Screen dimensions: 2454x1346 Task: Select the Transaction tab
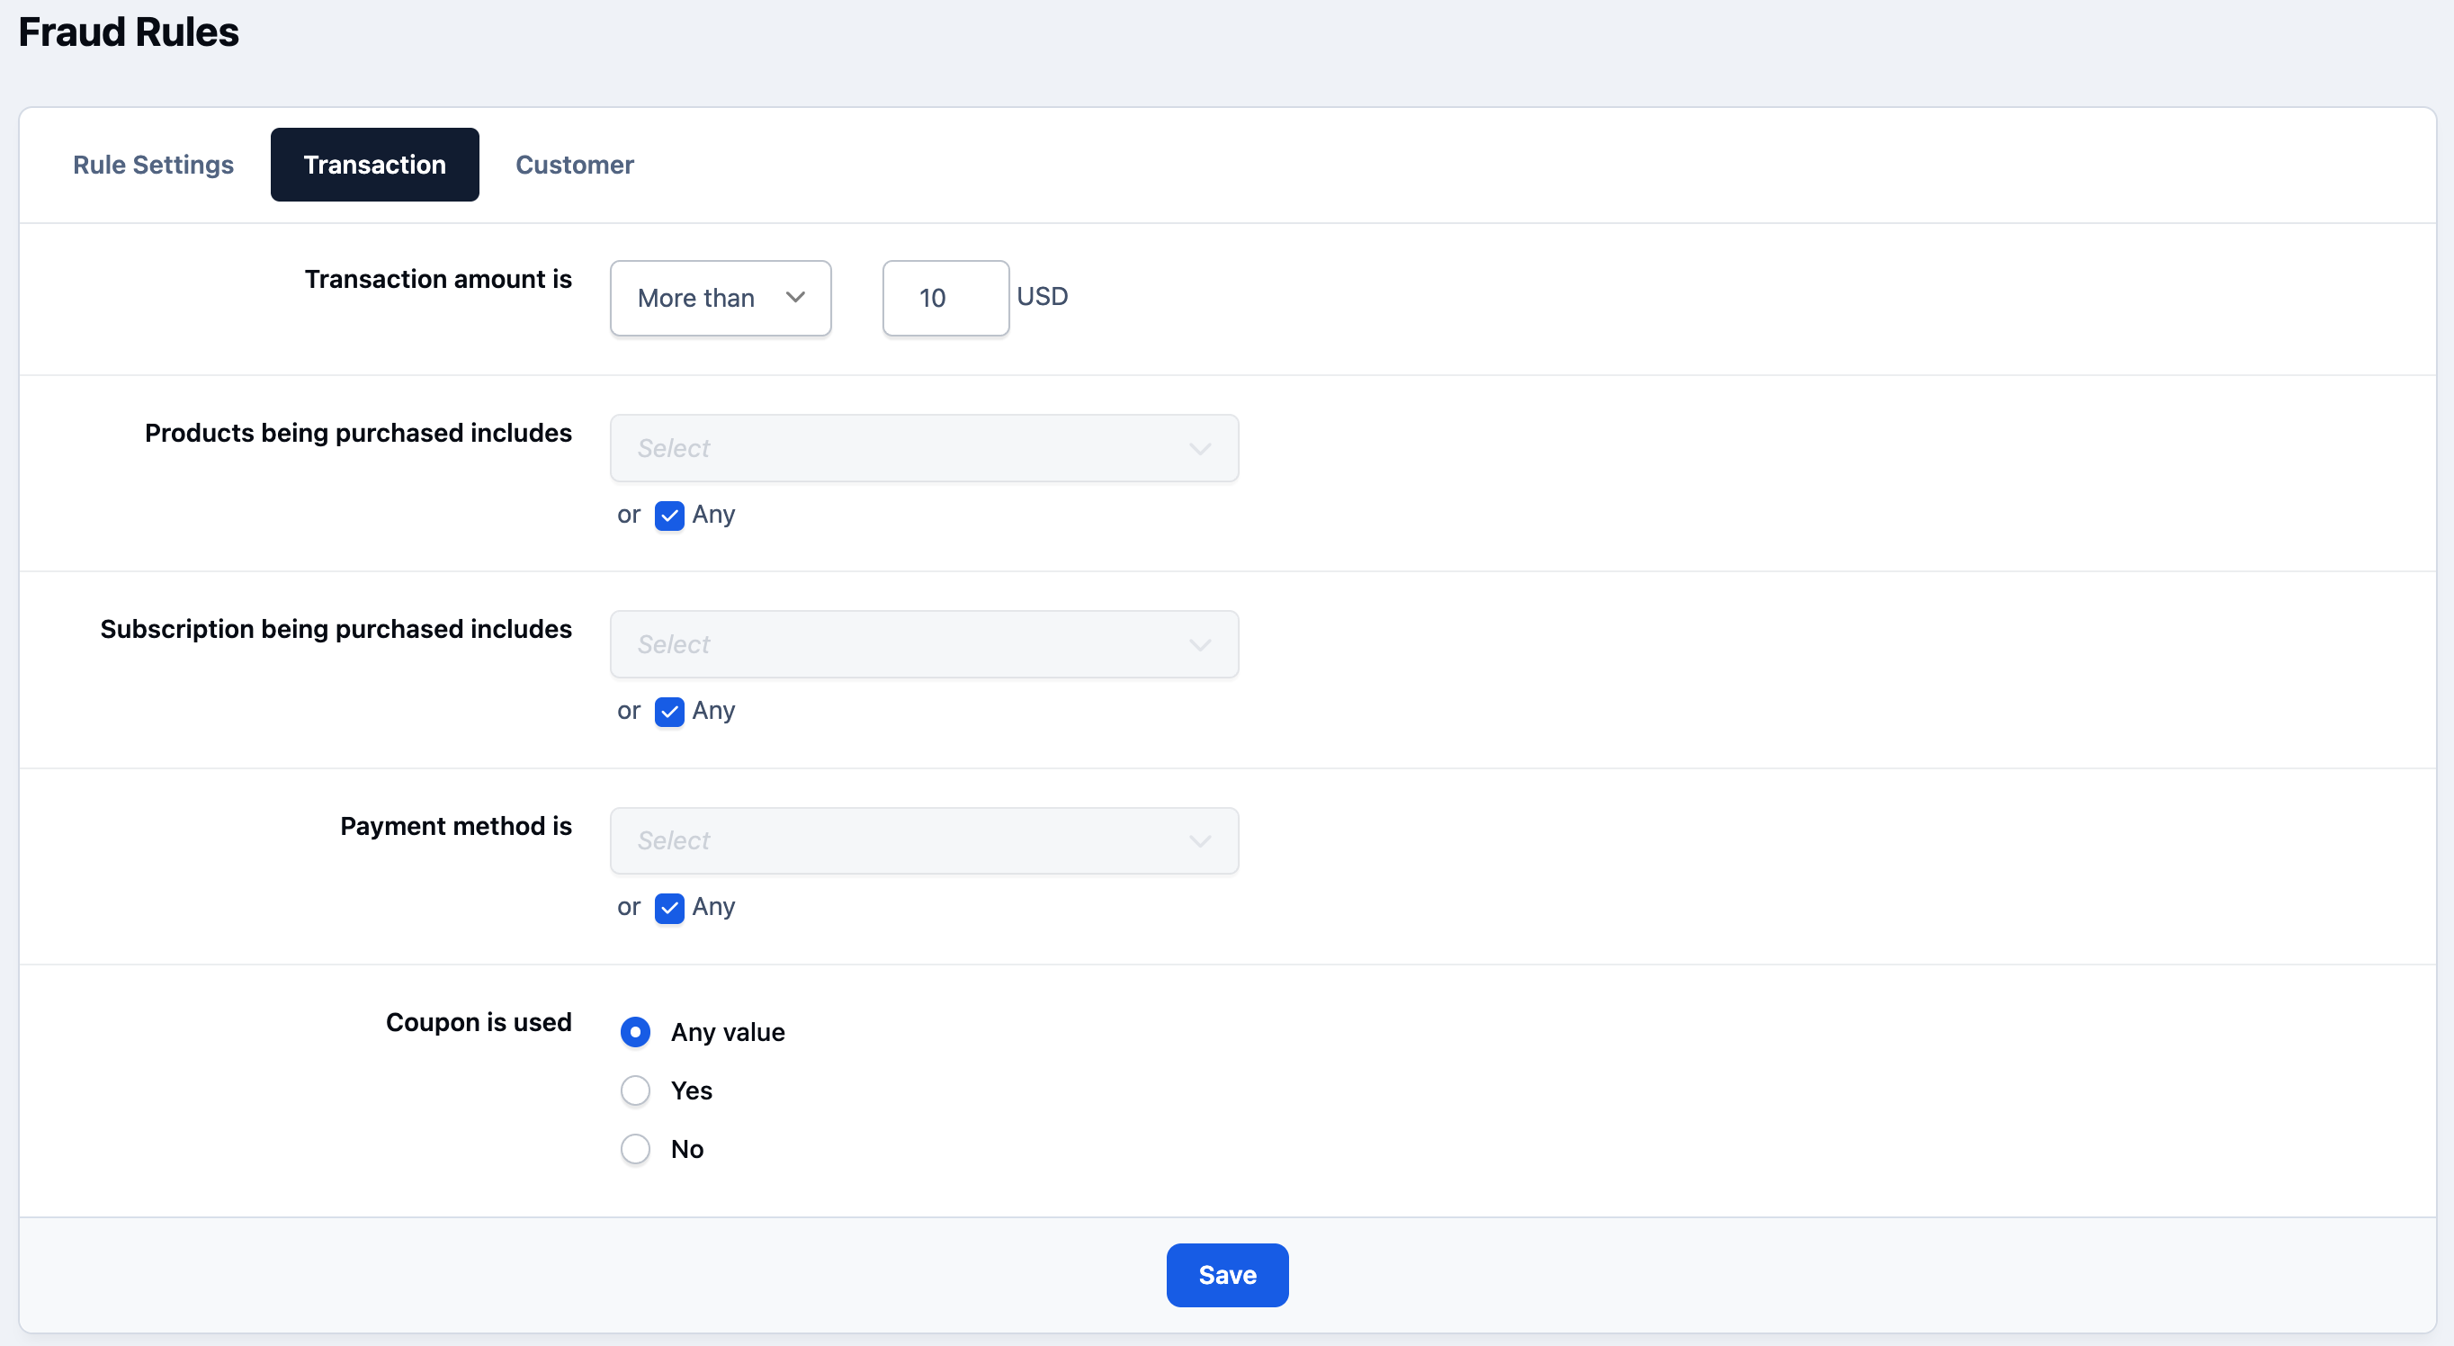(374, 165)
